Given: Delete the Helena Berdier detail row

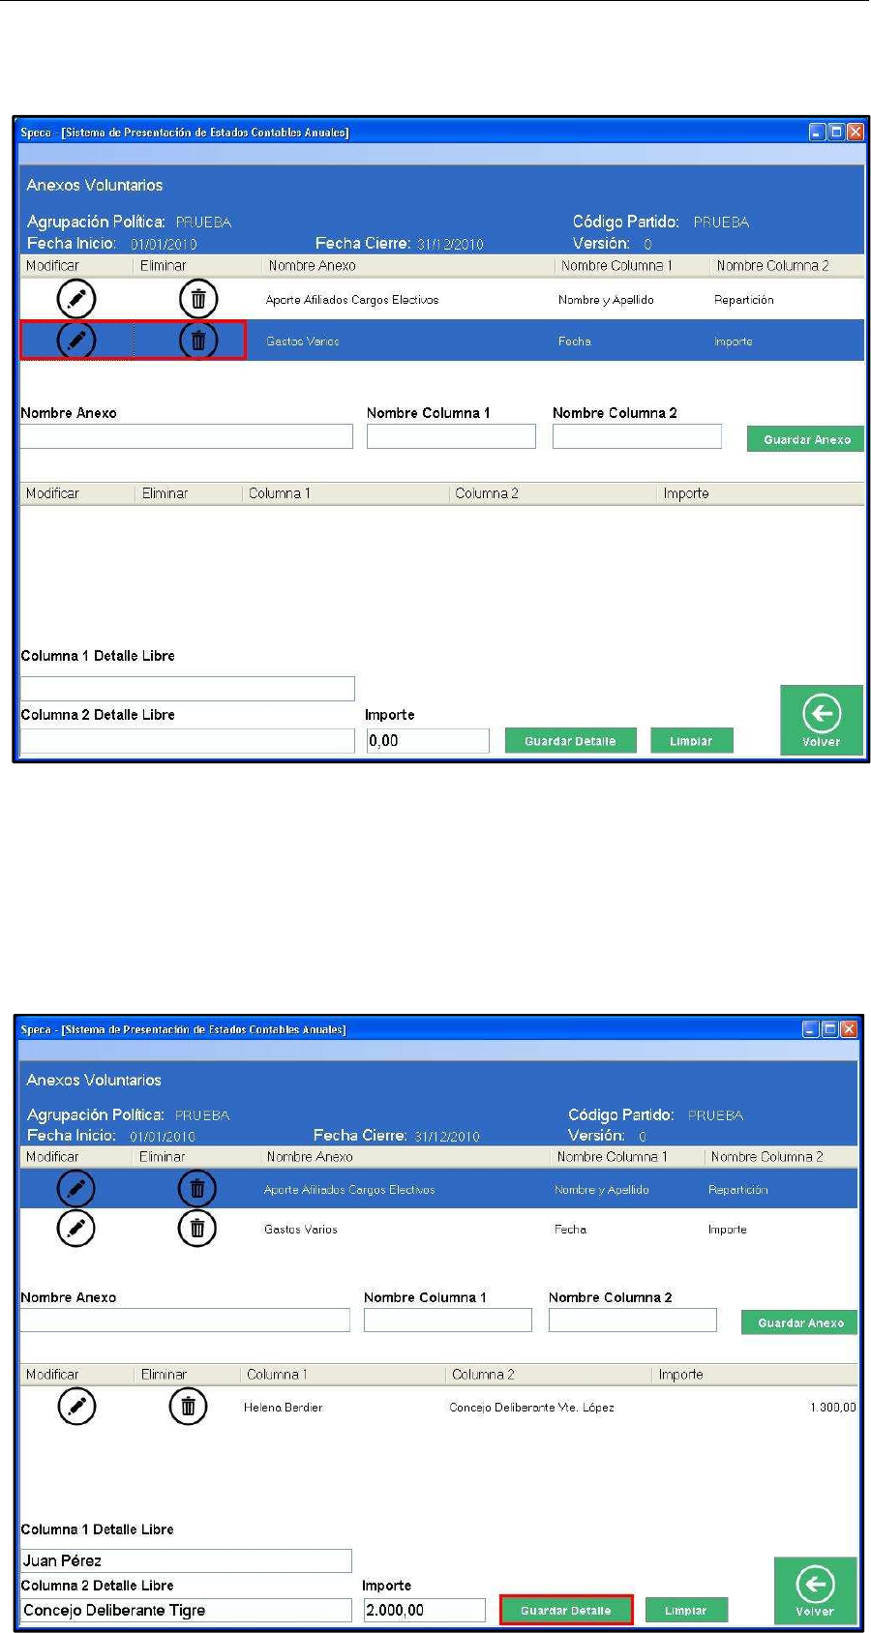Looking at the screenshot, I should pos(188,1407).
